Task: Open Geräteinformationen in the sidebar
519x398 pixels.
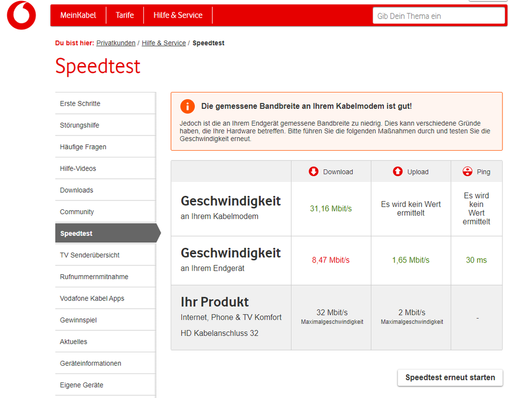Action: pyautogui.click(x=105, y=363)
